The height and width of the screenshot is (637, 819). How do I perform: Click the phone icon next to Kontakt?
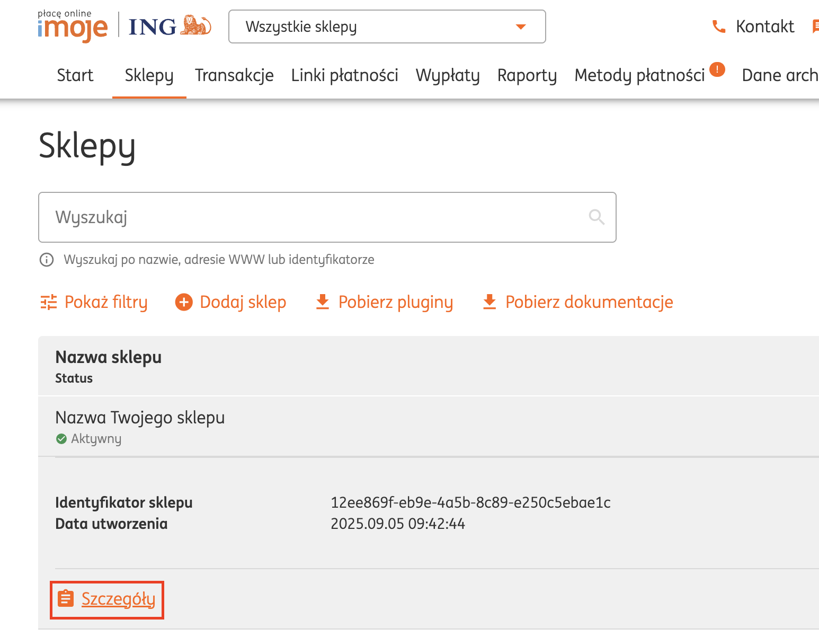point(718,26)
